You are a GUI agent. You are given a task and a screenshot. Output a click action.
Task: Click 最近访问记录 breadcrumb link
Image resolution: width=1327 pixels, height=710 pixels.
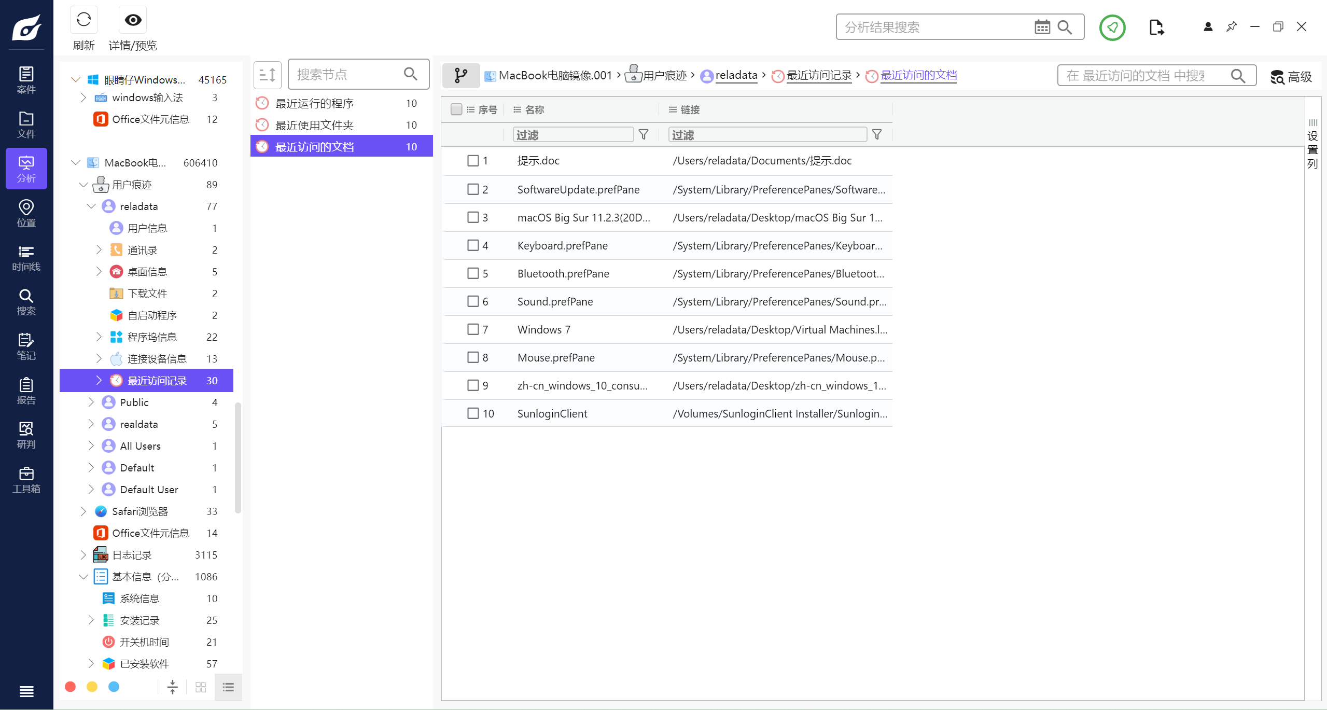(x=819, y=76)
